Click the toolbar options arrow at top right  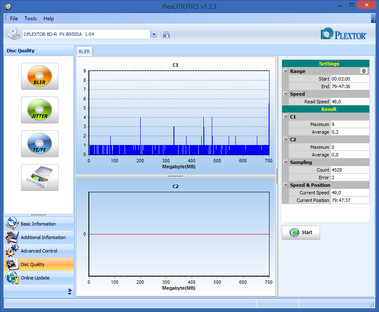(x=373, y=19)
